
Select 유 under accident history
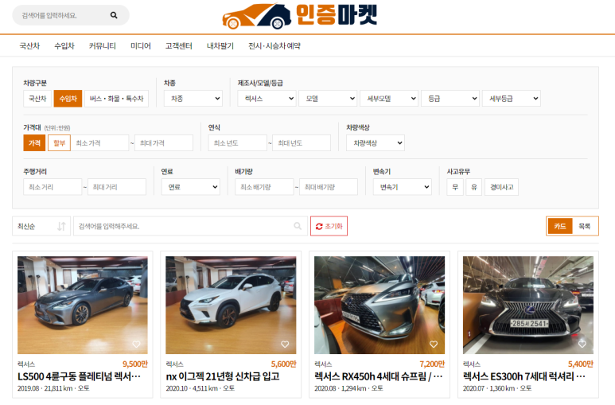click(474, 187)
